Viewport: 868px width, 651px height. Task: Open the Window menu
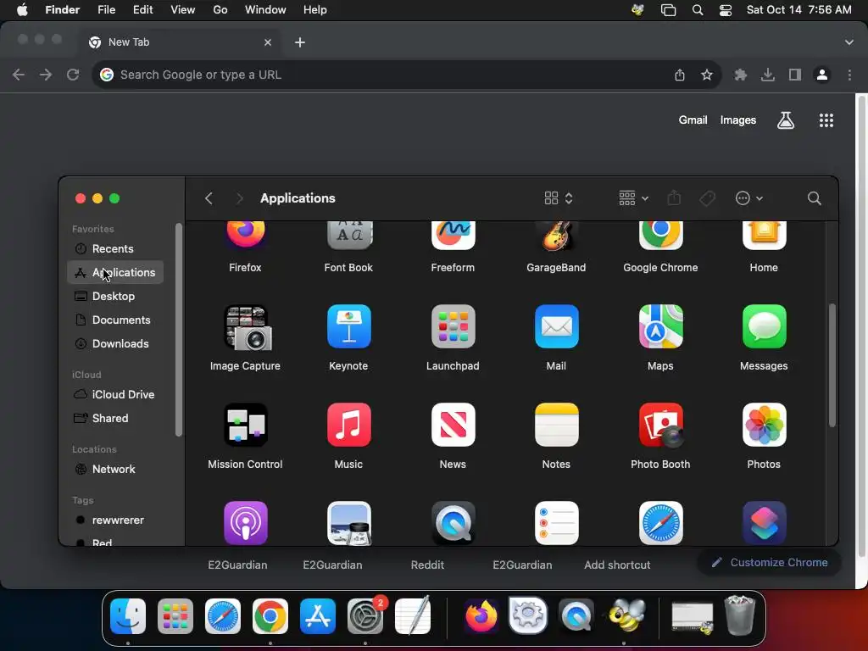pos(265,10)
